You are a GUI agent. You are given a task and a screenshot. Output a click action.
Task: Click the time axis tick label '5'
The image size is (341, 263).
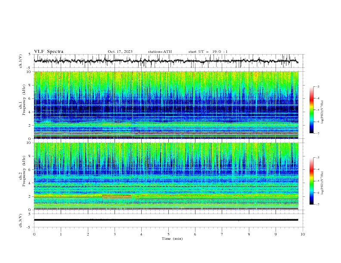pos(168,234)
